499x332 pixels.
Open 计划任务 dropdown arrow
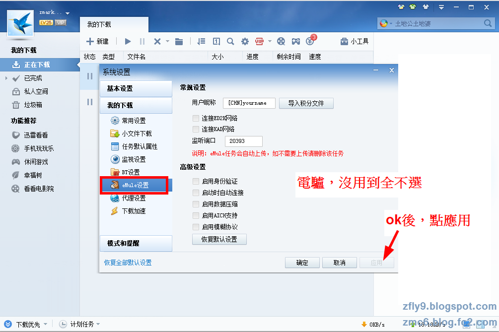tap(98, 324)
